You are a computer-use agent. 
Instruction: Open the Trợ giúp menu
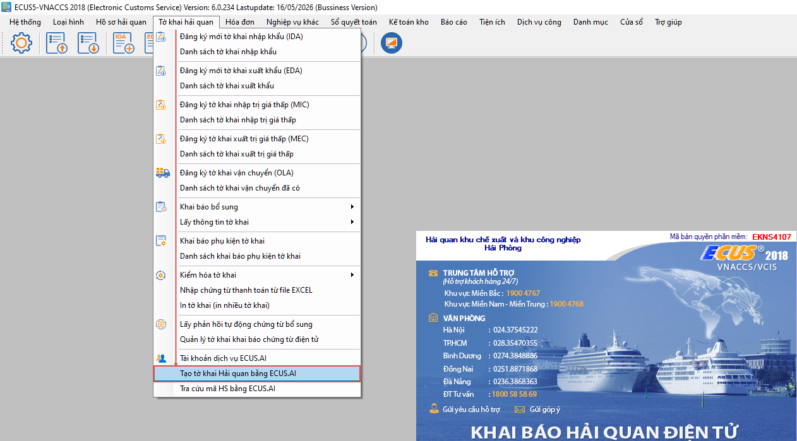click(x=668, y=22)
